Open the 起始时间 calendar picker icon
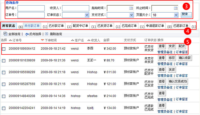 [131, 8]
